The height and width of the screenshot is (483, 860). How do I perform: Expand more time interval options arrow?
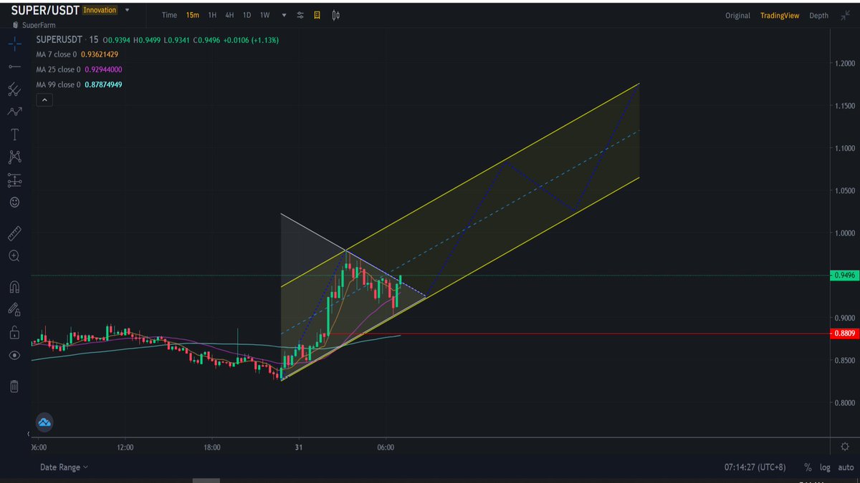(284, 15)
